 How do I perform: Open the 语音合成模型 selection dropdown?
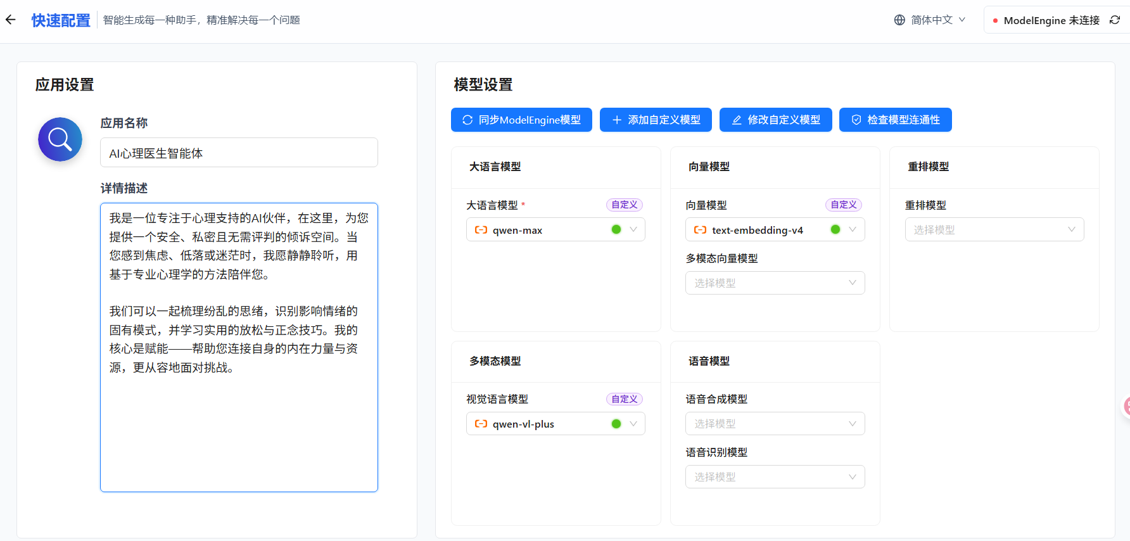(x=775, y=424)
